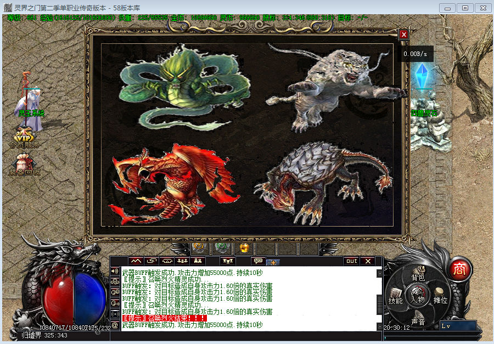The width and height of the screenshot is (494, 344).
Task: Click the trophy-row icon in chat toolbar
Action: (x=227, y=261)
